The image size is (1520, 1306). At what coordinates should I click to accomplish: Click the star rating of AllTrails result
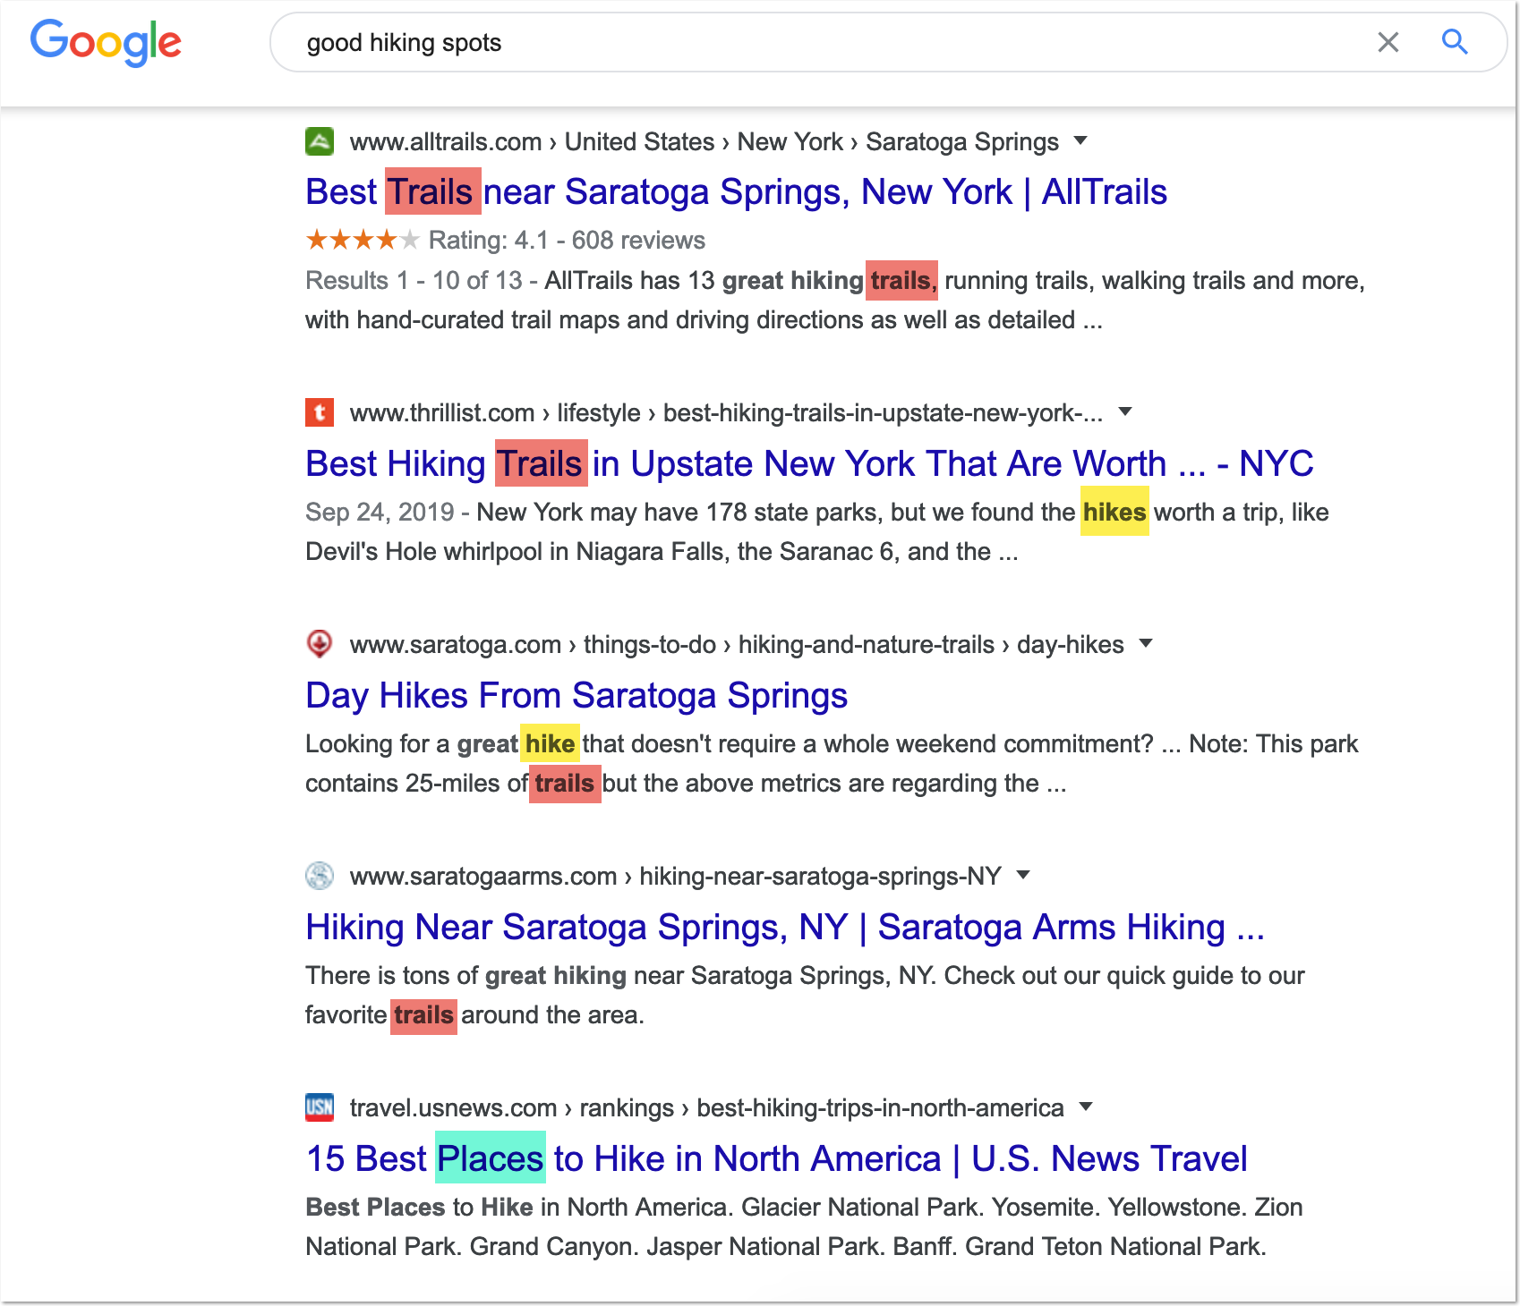362,240
